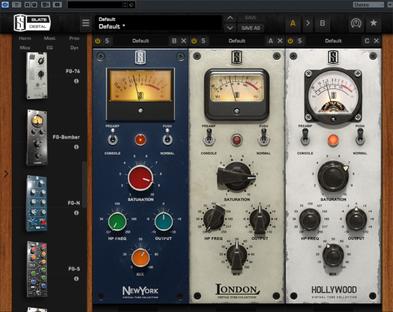
Task: Click the main Default preset name field
Action: (158, 23)
